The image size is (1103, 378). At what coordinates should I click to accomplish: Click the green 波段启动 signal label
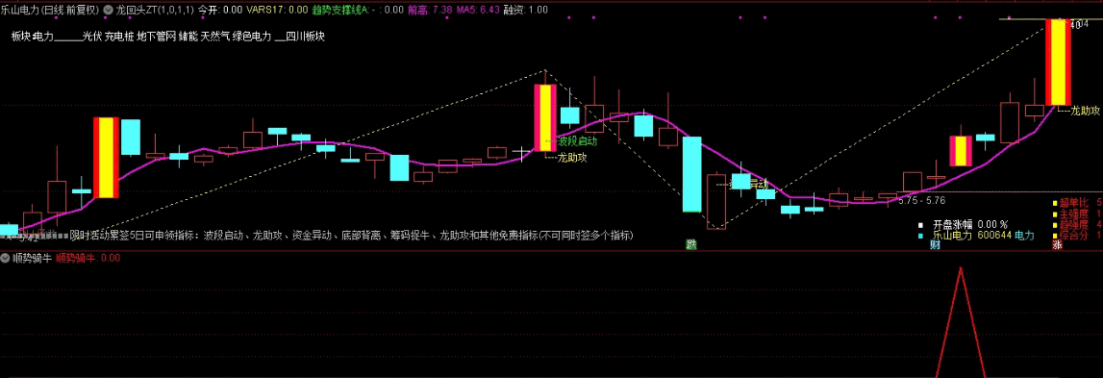(577, 141)
